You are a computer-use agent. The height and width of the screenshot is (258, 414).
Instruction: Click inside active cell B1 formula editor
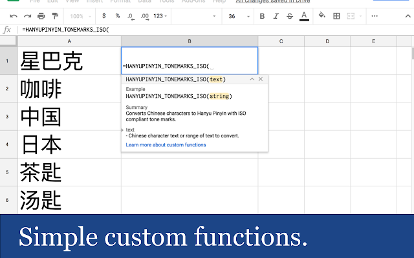(x=190, y=61)
